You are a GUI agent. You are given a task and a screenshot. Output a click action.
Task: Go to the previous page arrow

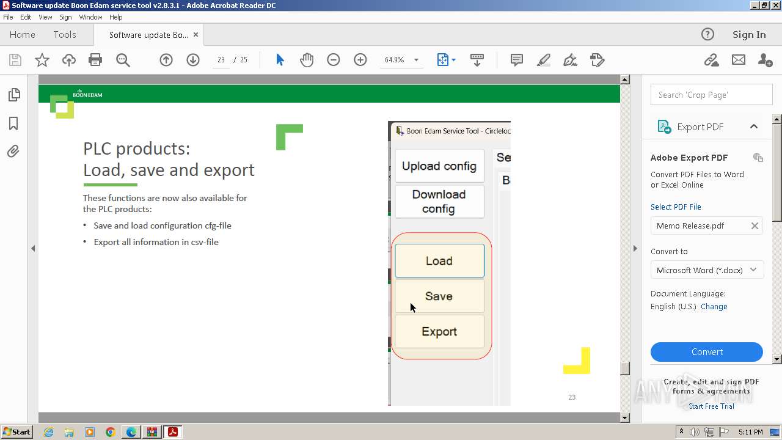(x=166, y=60)
